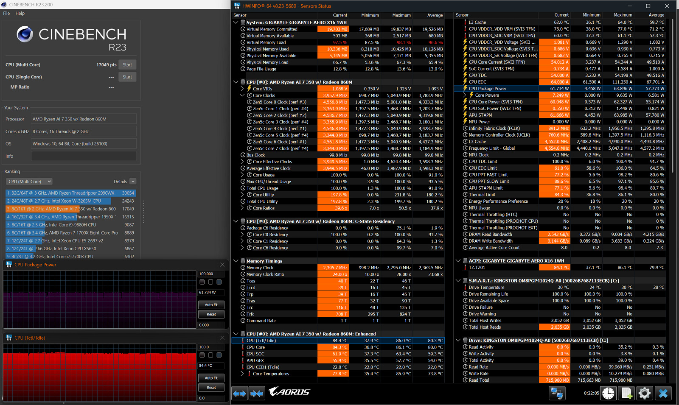Image resolution: width=679 pixels, height=405 pixels.
Task: Click the lightning icon beside CPU Package Power row
Action: (465, 89)
